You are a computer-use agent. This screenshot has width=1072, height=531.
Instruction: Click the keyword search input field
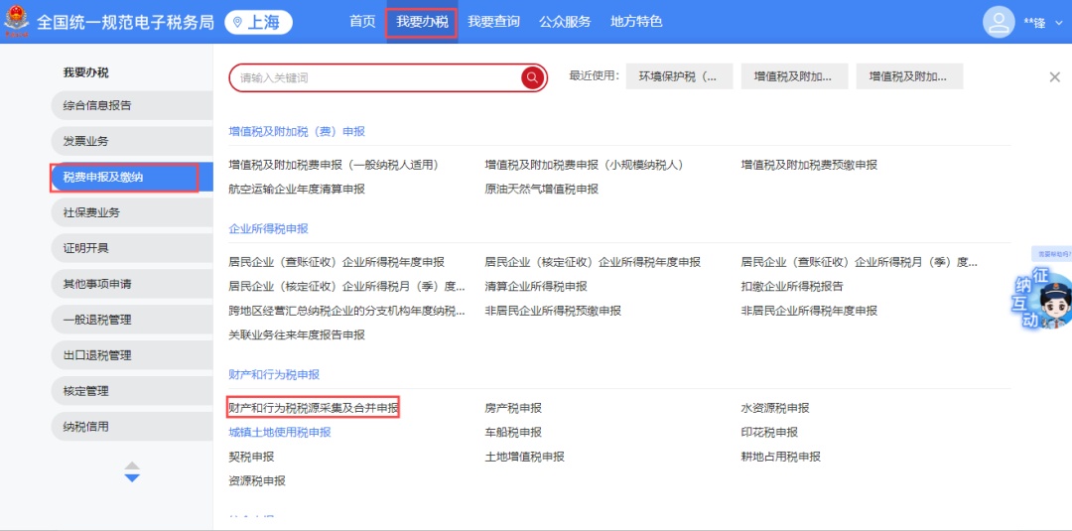377,77
